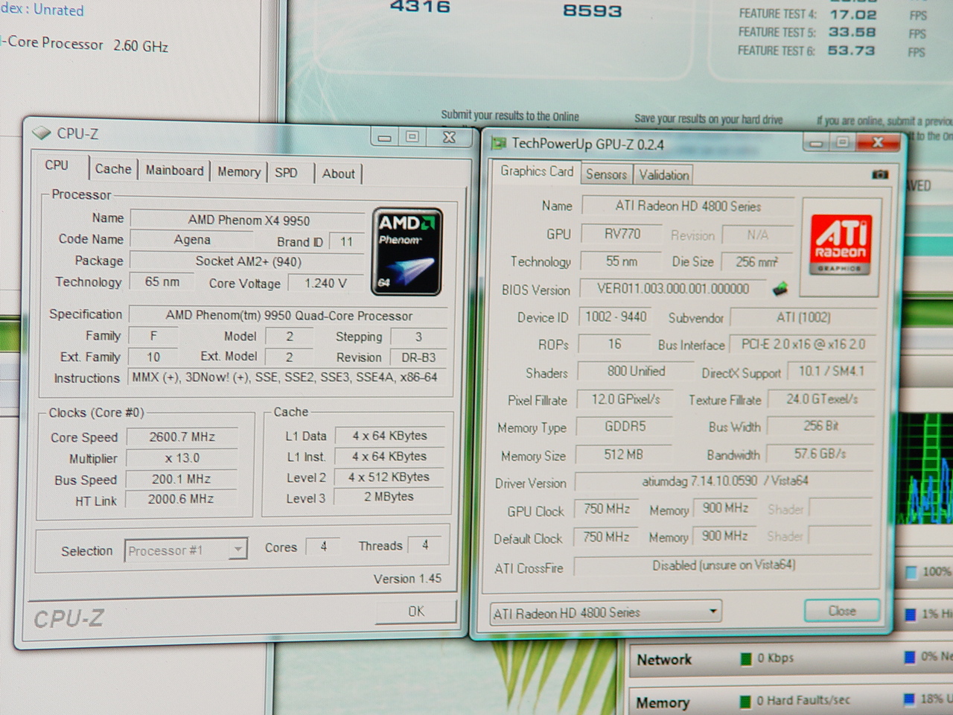Switch to the SPD tab
Image resolution: width=953 pixels, height=715 pixels.
[x=286, y=173]
